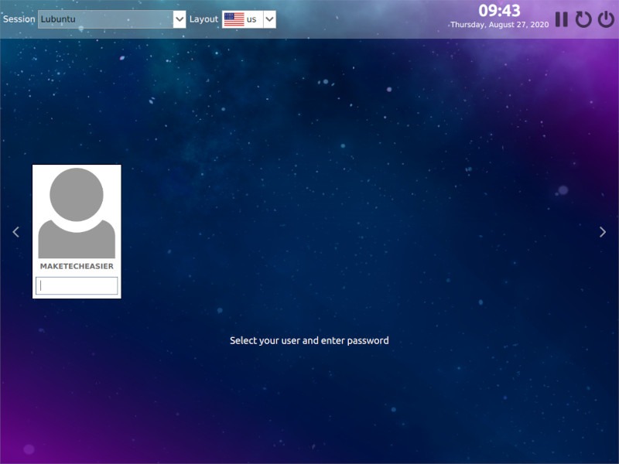Click the 'Select your user and enter password' text
The height and width of the screenshot is (464, 619).
[309, 340]
